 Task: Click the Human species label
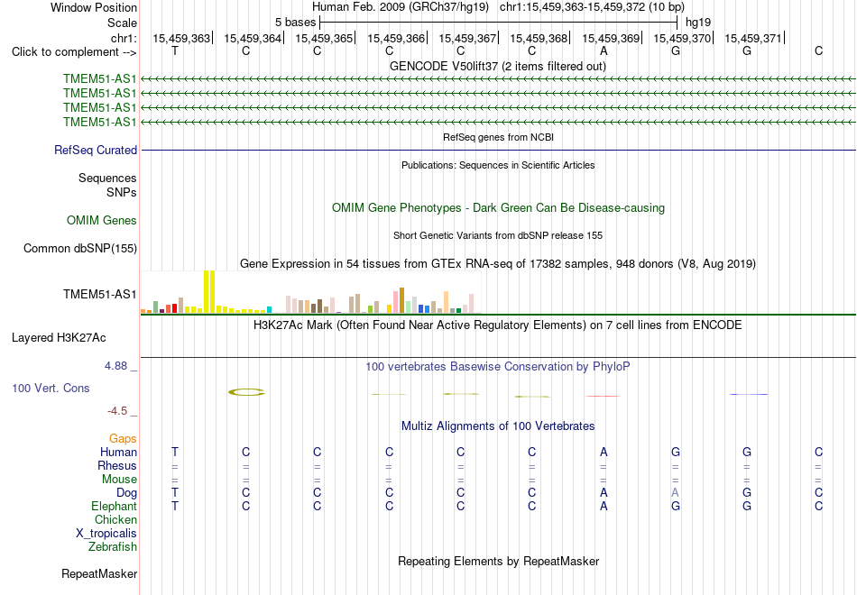[118, 452]
